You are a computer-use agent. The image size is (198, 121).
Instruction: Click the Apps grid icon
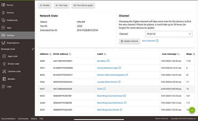[3, 28]
